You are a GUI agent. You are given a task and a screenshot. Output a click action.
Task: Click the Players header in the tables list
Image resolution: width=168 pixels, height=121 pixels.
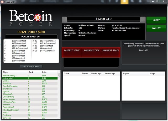tap(85, 74)
